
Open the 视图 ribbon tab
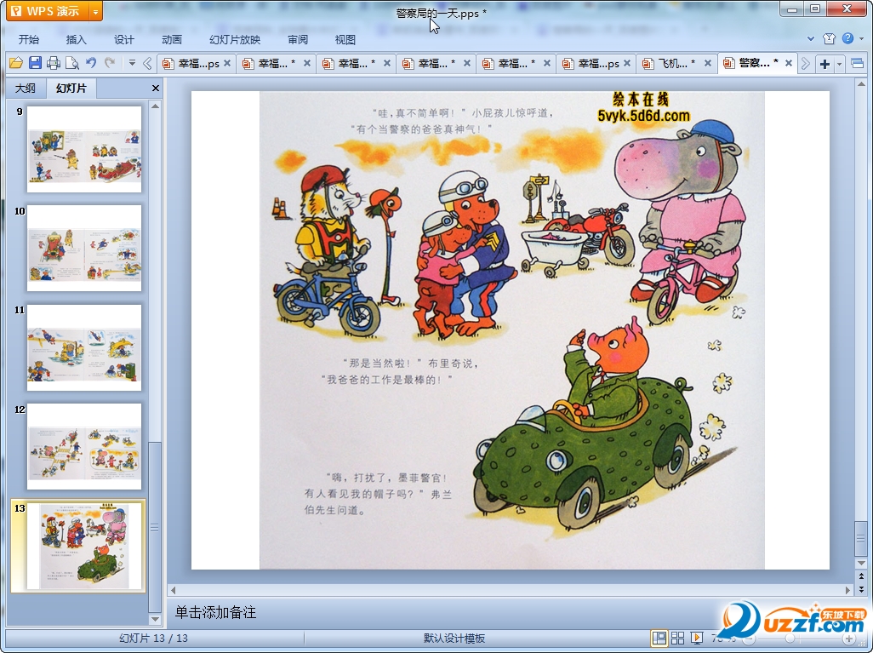345,39
